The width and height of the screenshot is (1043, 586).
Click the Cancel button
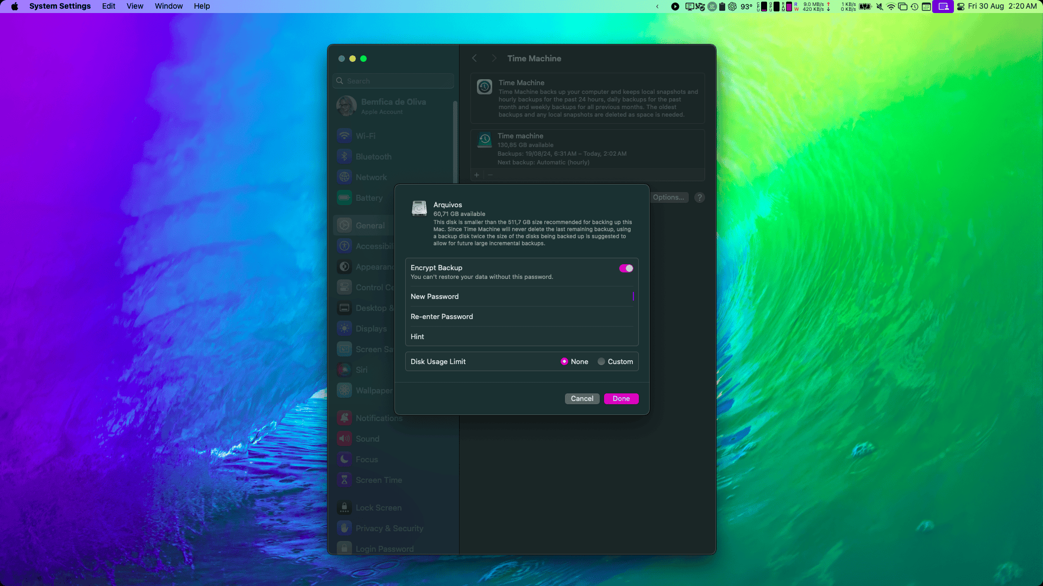(582, 399)
